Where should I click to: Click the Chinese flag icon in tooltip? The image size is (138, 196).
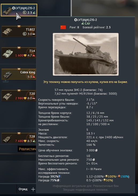click(63, 27)
